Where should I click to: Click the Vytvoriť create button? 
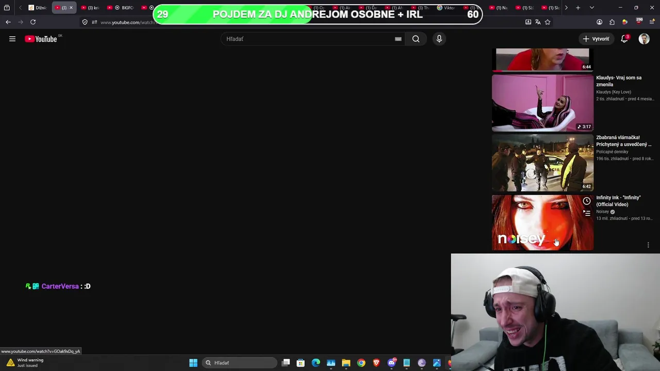pos(596,39)
